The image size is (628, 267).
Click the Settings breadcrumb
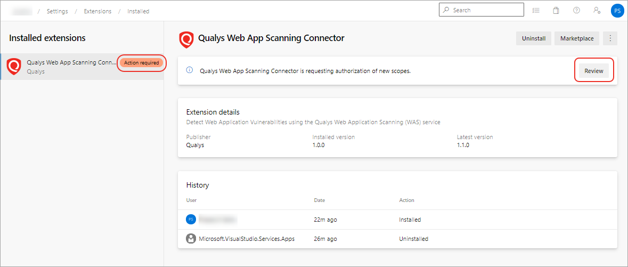click(x=59, y=11)
